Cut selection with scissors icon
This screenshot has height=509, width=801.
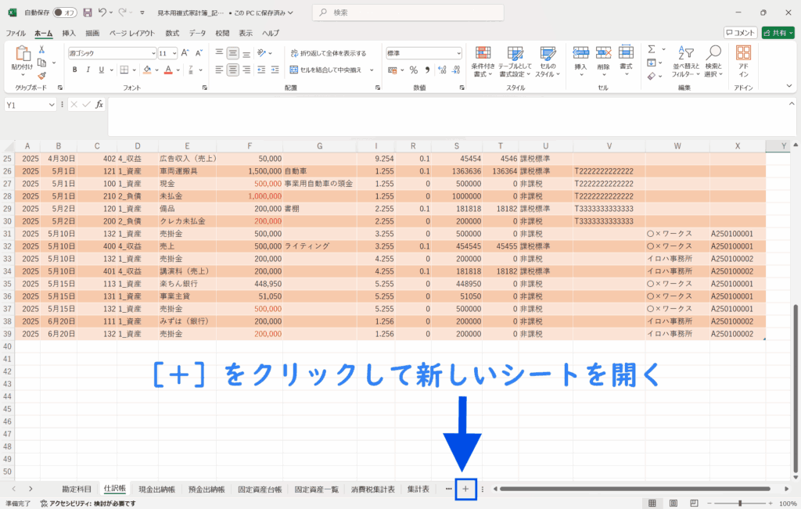pyautogui.click(x=41, y=49)
